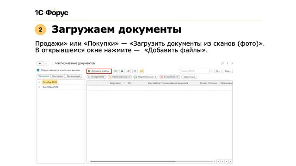Jump to the first row with the list button
Image resolution: width=296 pixels, height=166 pixels.
[218, 161]
